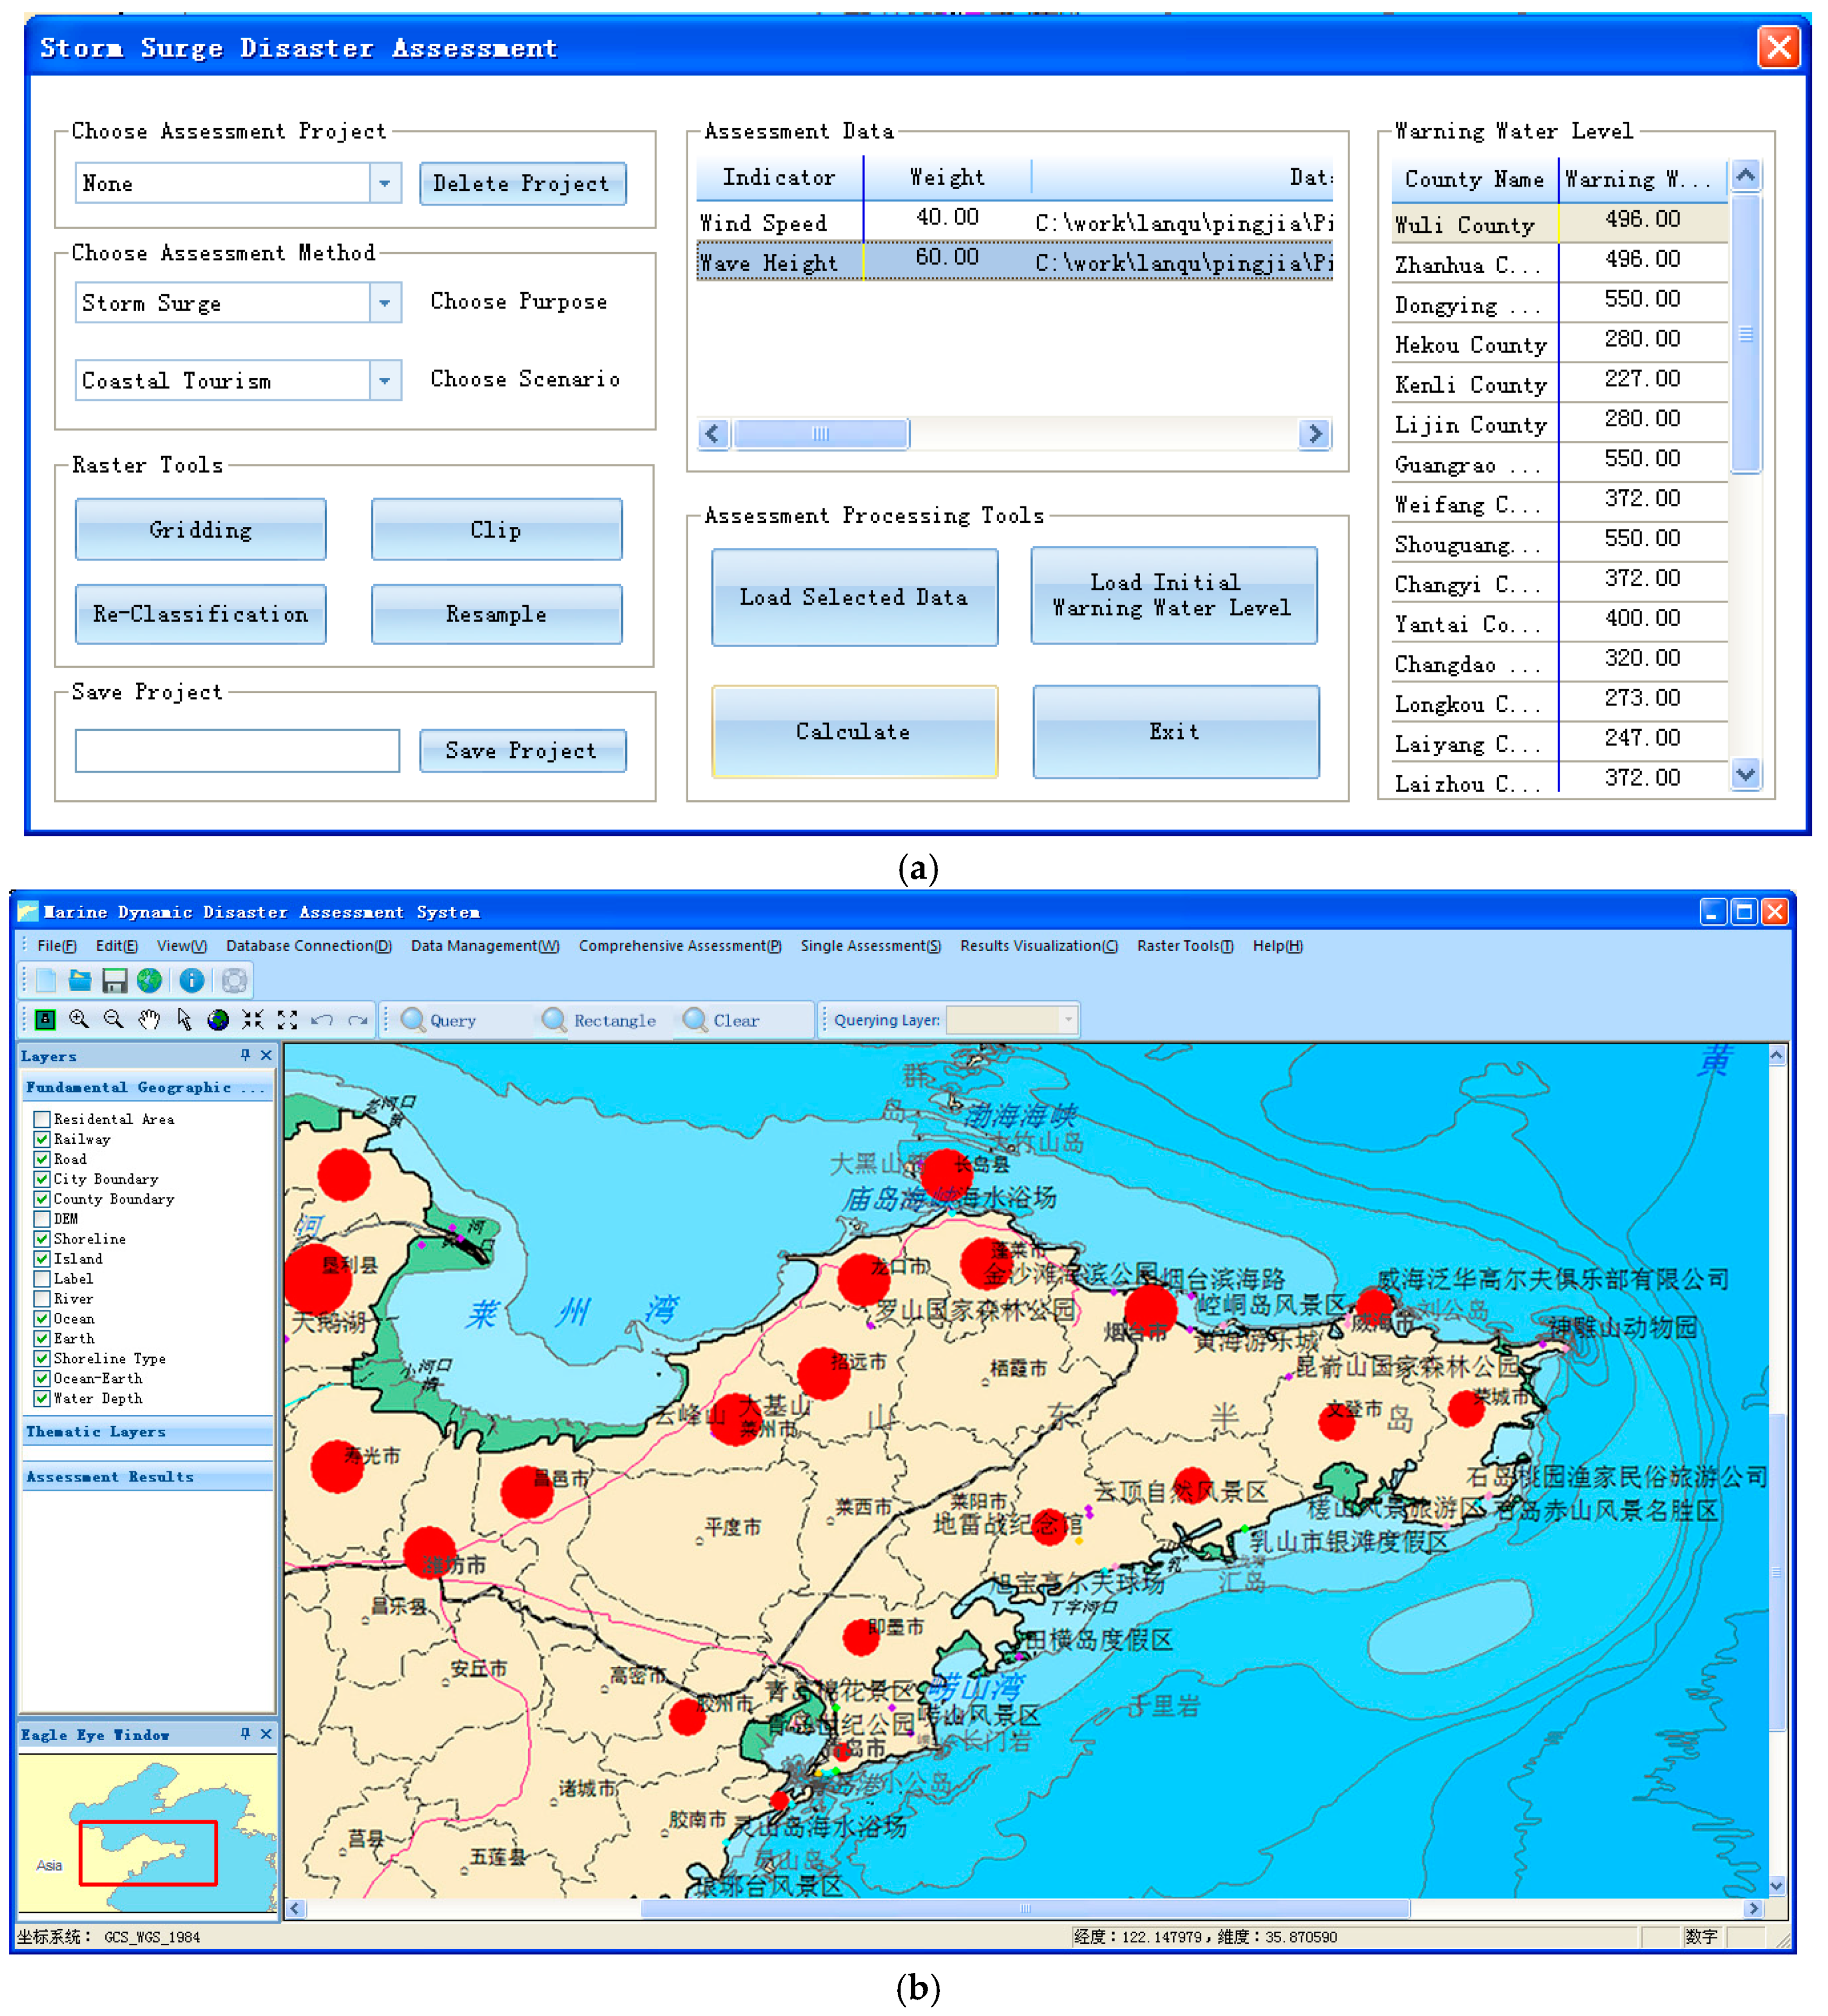Enable the Residental Area layer checkbox
Viewport: 1828px width, 2016px height.
[42, 1118]
